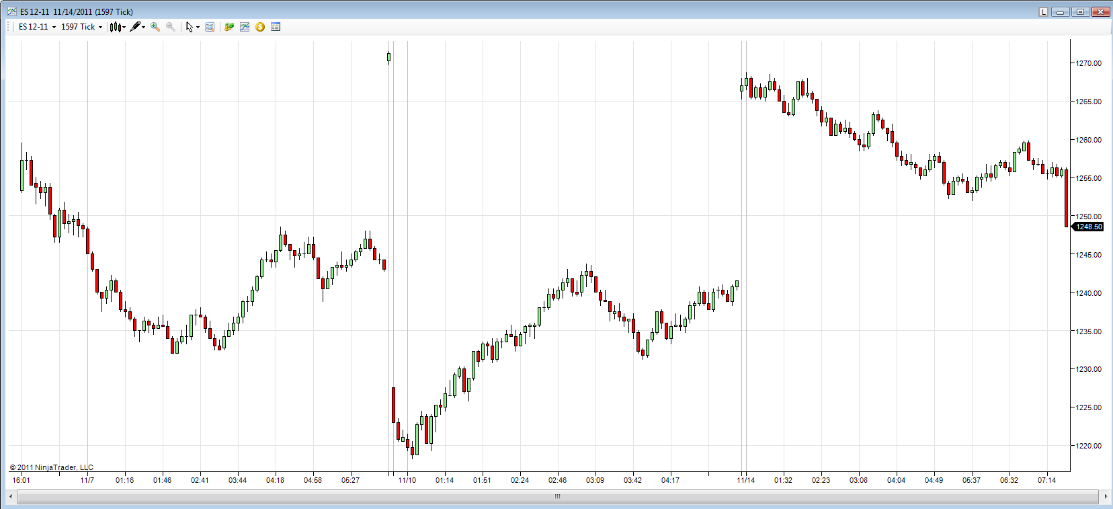Click the 1260.00 price axis label
Viewport: 1113px width, 509px height.
[x=1089, y=140]
